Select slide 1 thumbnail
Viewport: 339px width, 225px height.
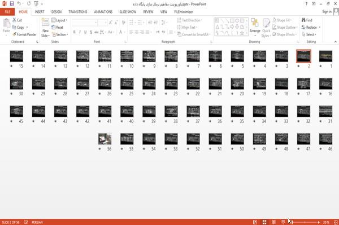(325, 56)
